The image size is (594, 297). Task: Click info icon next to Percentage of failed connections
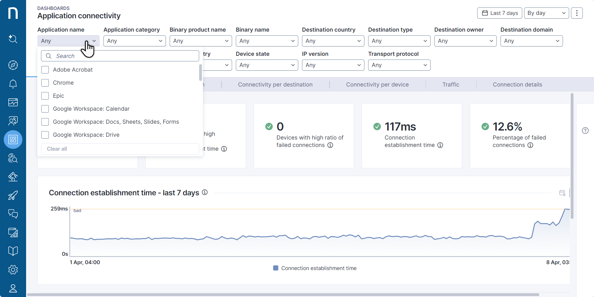pyautogui.click(x=530, y=145)
